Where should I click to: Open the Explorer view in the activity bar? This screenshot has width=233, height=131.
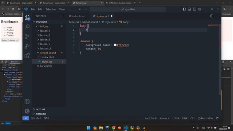coord(27,17)
